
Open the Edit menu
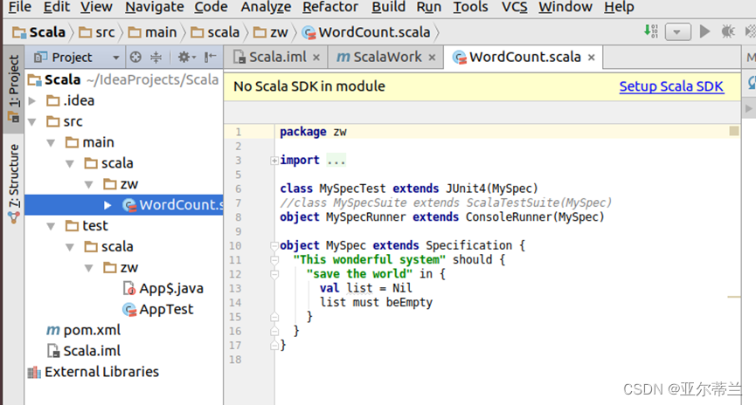[57, 7]
